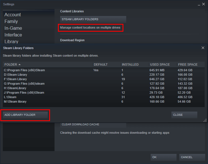Click the 645.91 MB used space value
Image resolution: width=208 pixels, height=164 pixels.
coord(157,70)
